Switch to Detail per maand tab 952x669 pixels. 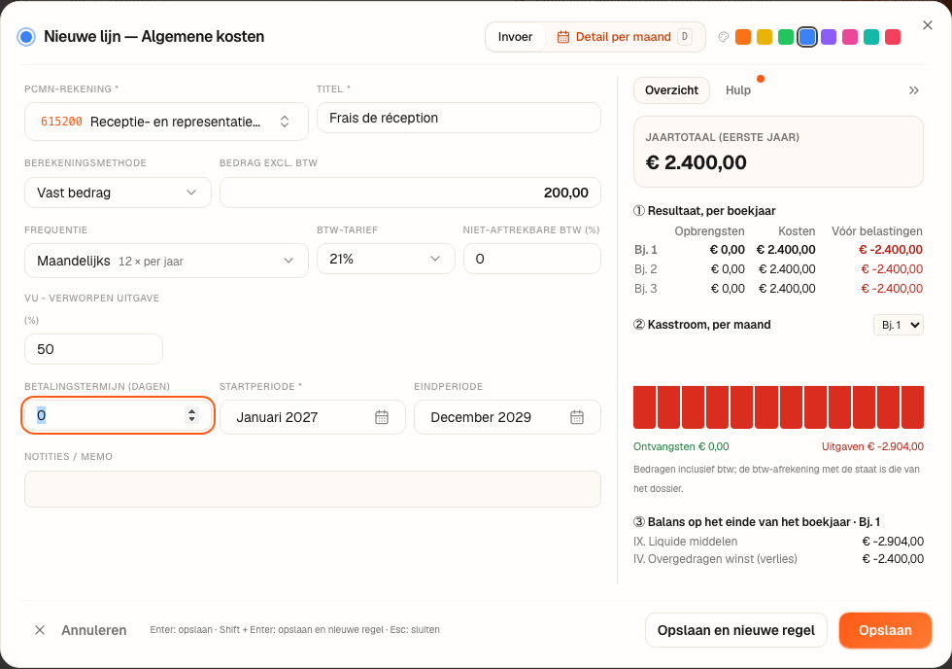tap(624, 37)
